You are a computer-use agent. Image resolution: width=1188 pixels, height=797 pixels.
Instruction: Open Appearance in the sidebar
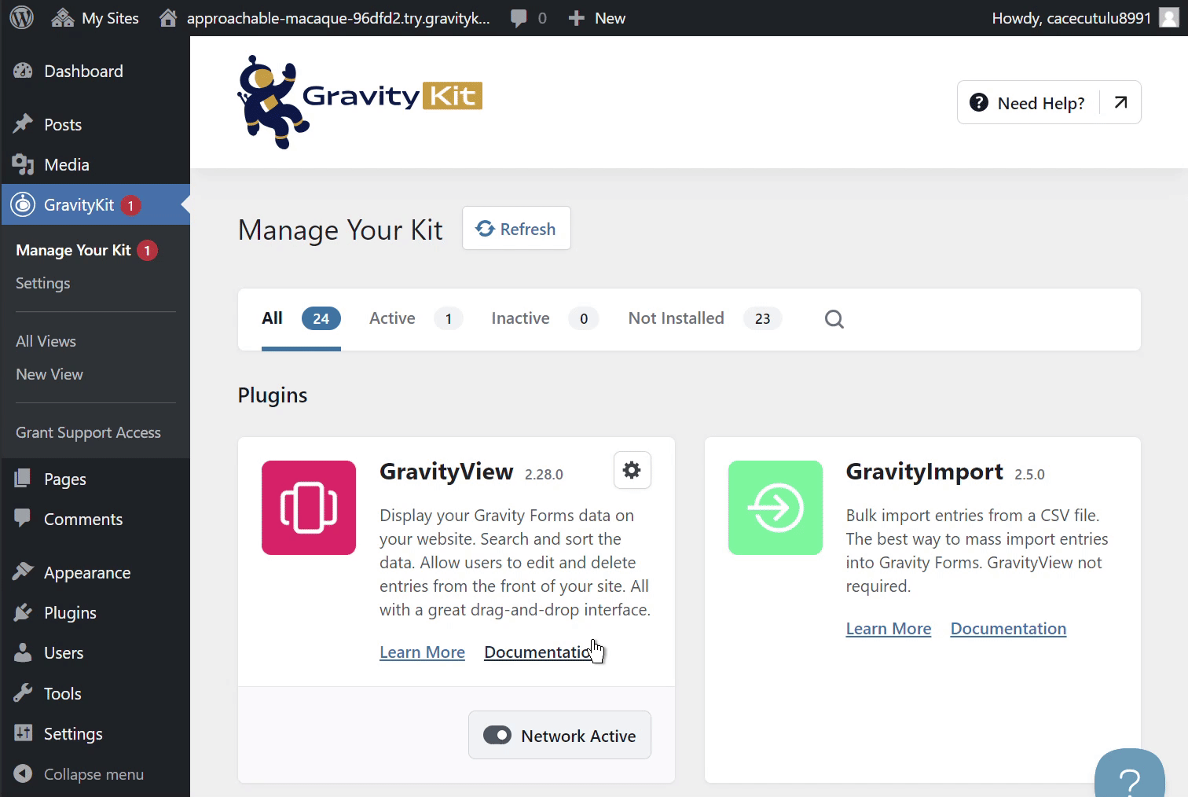87,573
